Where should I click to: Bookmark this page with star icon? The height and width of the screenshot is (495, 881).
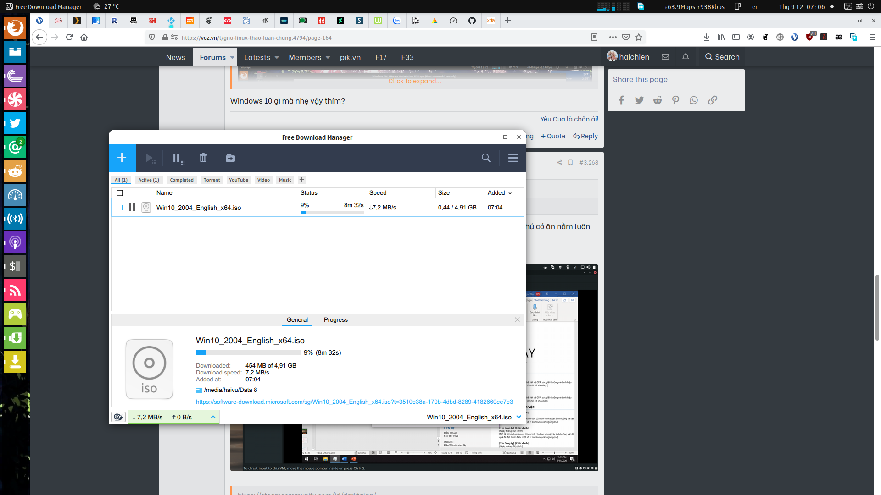pos(639,38)
